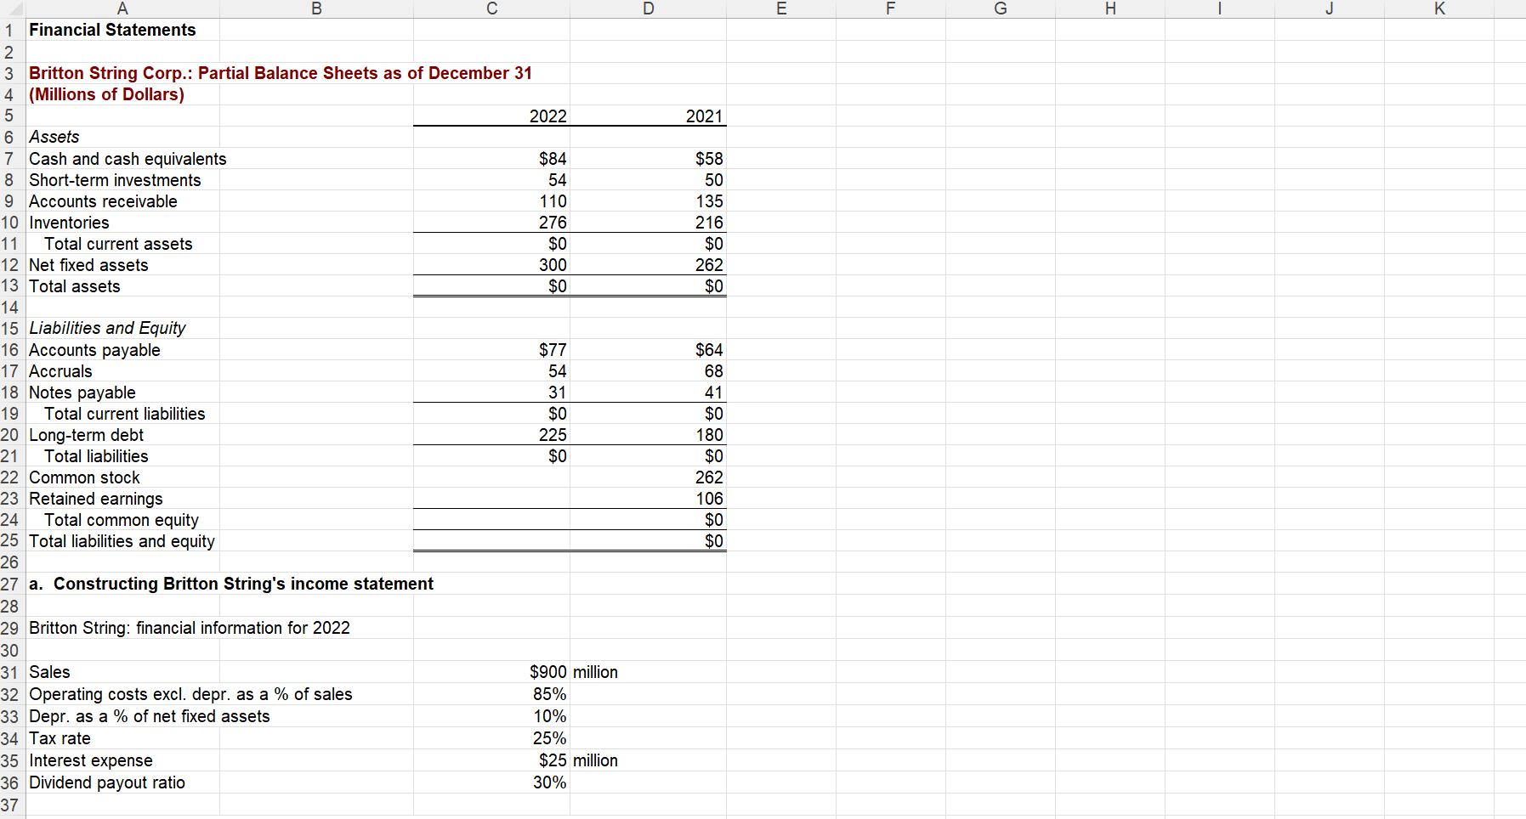Click the Interest expense value $25
The height and width of the screenshot is (819, 1526).
(x=553, y=760)
